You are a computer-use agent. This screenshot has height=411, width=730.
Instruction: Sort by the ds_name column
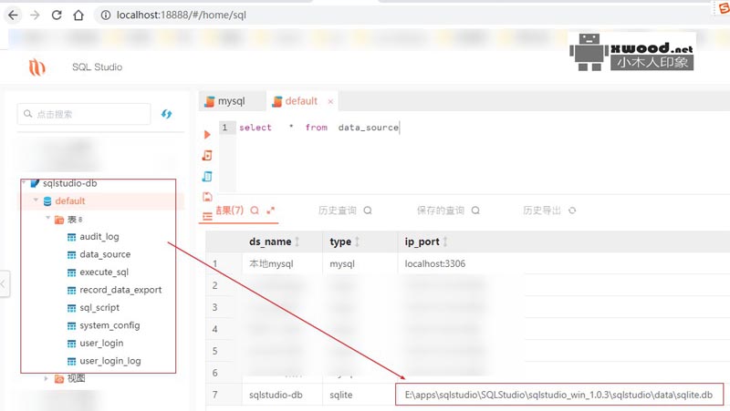tap(270, 241)
